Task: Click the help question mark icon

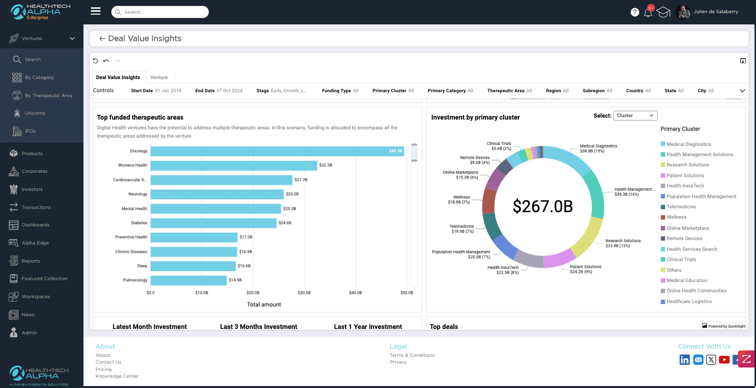Action: (x=634, y=12)
